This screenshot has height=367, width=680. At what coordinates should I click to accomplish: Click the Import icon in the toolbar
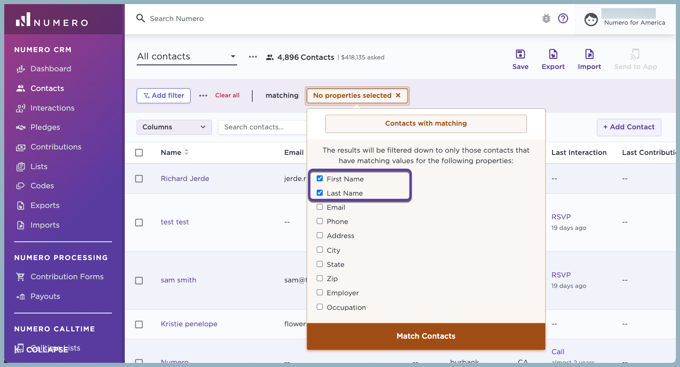589,54
